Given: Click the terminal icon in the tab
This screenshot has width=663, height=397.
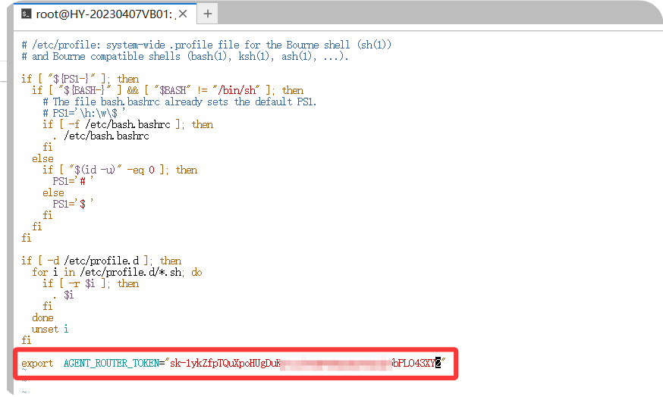Looking at the screenshot, I should pyautogui.click(x=27, y=14).
